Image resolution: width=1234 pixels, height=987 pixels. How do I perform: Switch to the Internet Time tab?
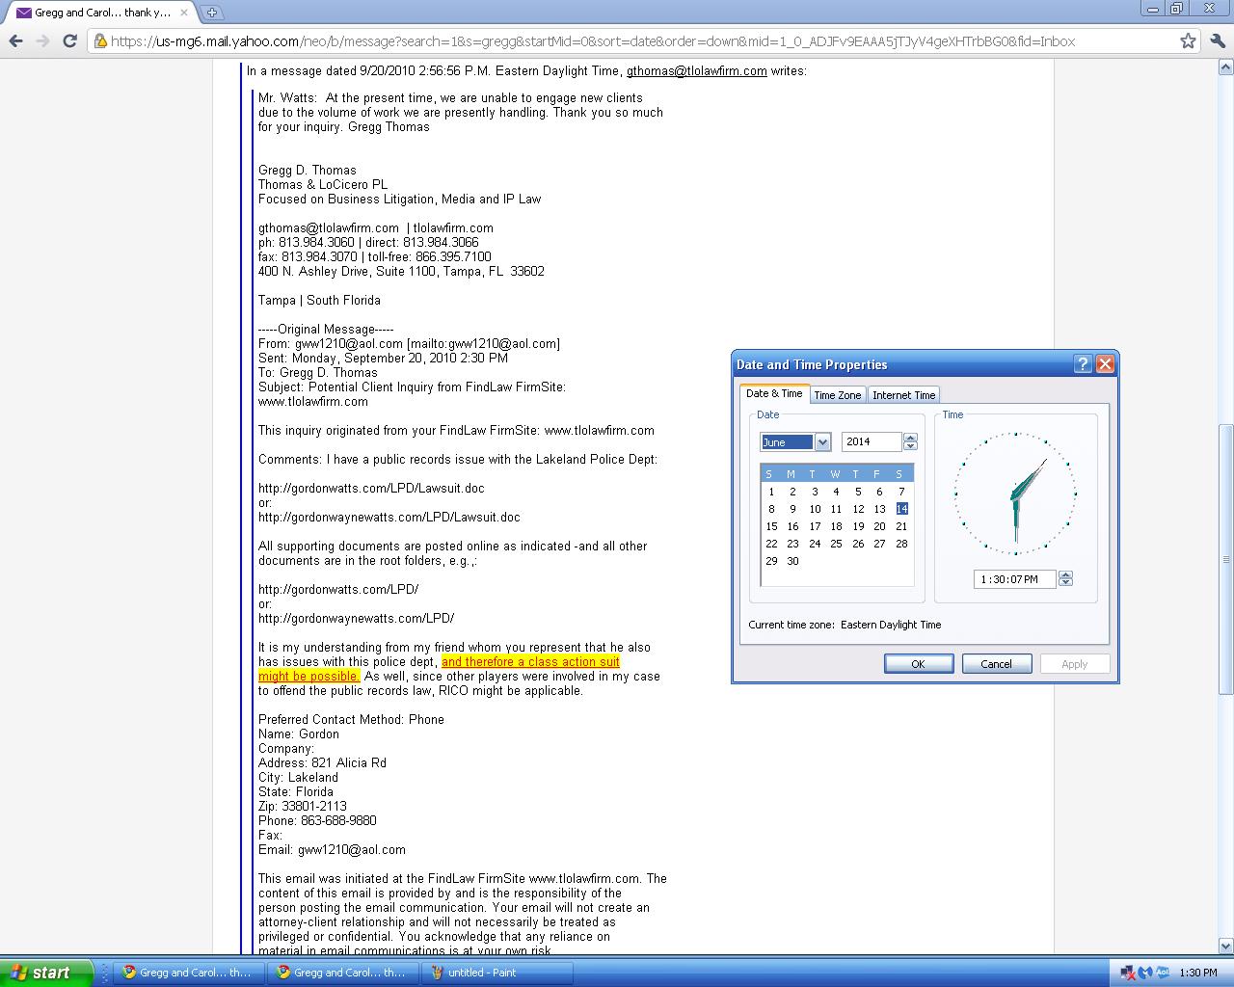point(903,395)
